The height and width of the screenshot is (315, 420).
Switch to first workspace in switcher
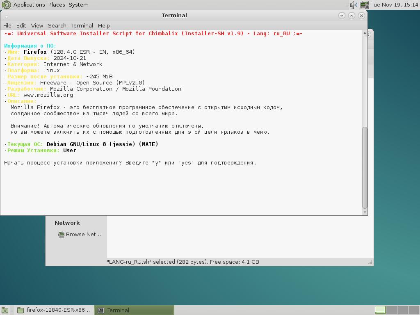380,310
